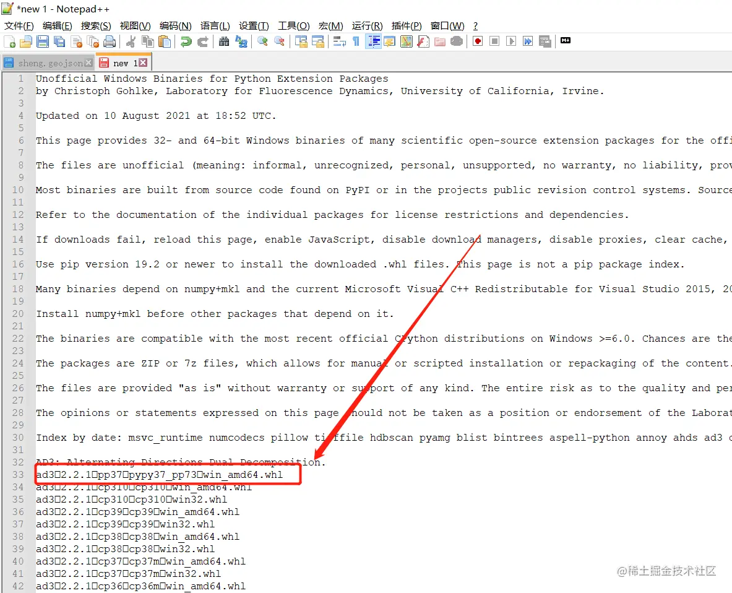Click text 'Install numpy+mkl before other packages'

pos(157,313)
